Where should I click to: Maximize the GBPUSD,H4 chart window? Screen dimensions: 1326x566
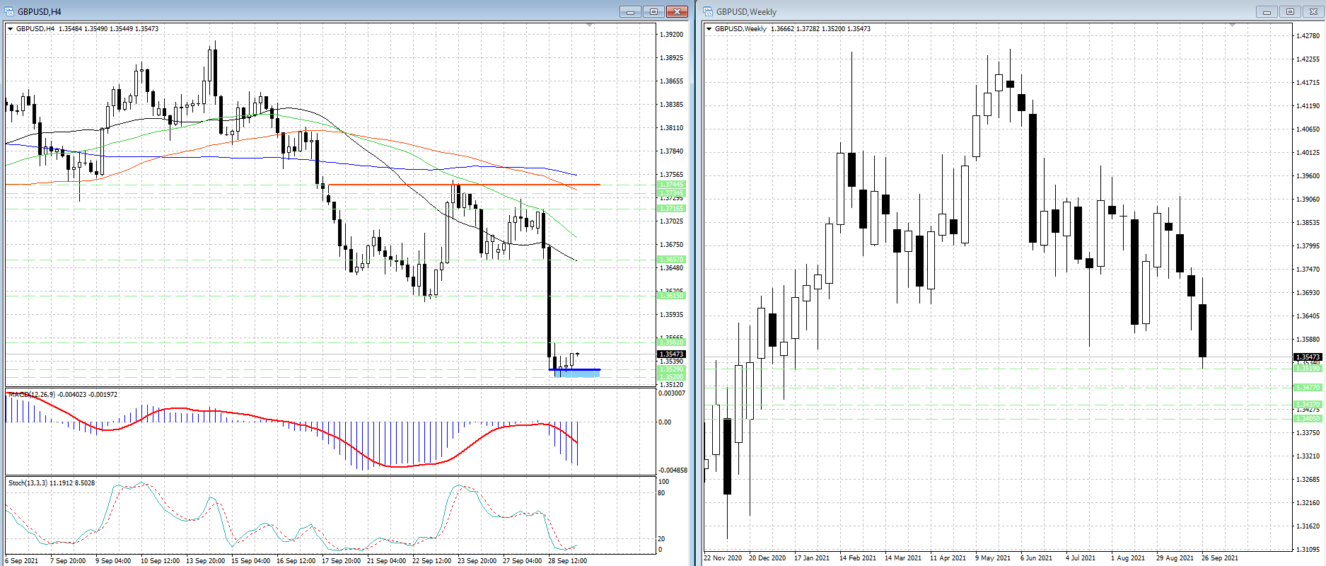[653, 11]
